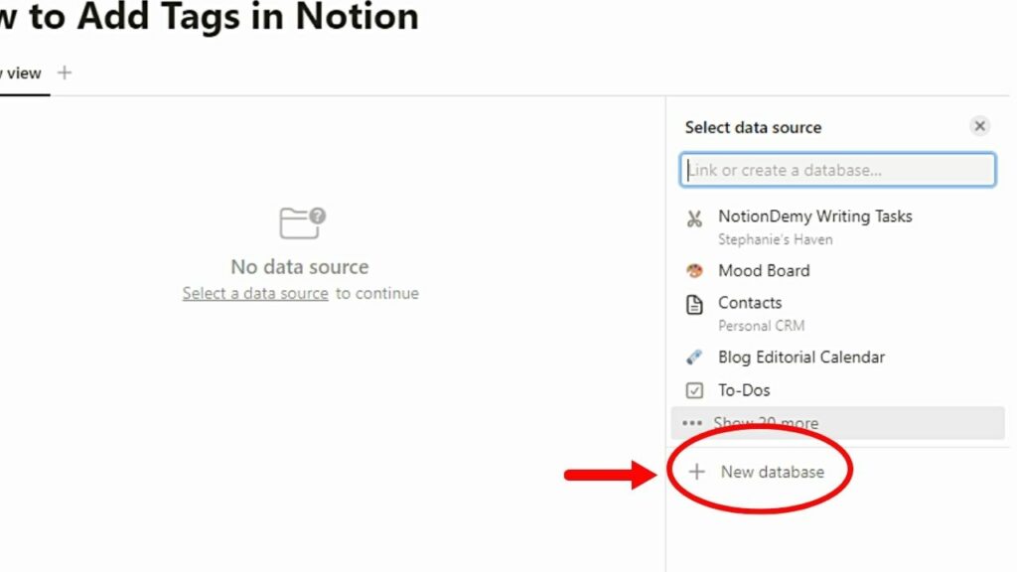
Task: Close the Select data source panel
Action: tap(979, 125)
